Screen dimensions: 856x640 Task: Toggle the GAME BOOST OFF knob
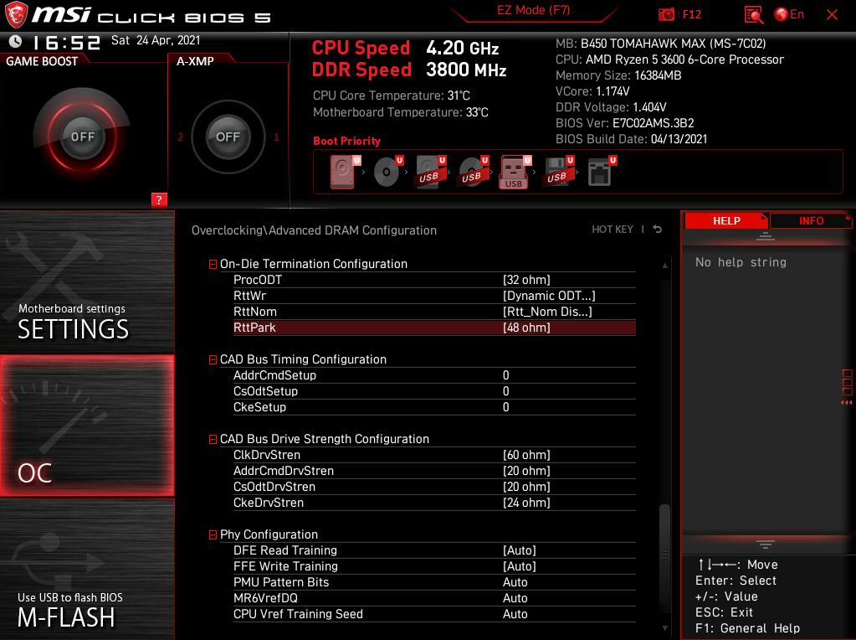click(x=83, y=137)
